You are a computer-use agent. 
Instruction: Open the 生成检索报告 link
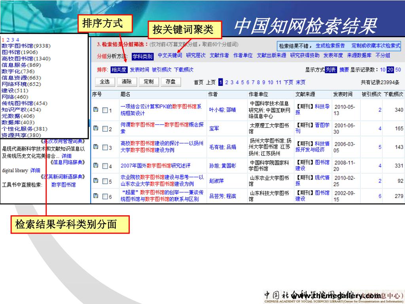pyautogui.click(x=330, y=46)
